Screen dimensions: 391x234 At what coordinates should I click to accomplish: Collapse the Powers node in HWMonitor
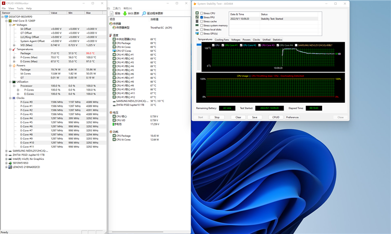10,66
